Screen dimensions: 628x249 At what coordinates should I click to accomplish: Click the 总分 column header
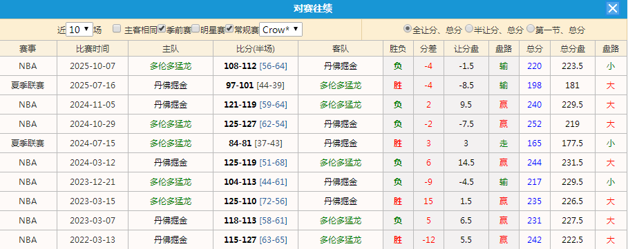pyautogui.click(x=534, y=49)
